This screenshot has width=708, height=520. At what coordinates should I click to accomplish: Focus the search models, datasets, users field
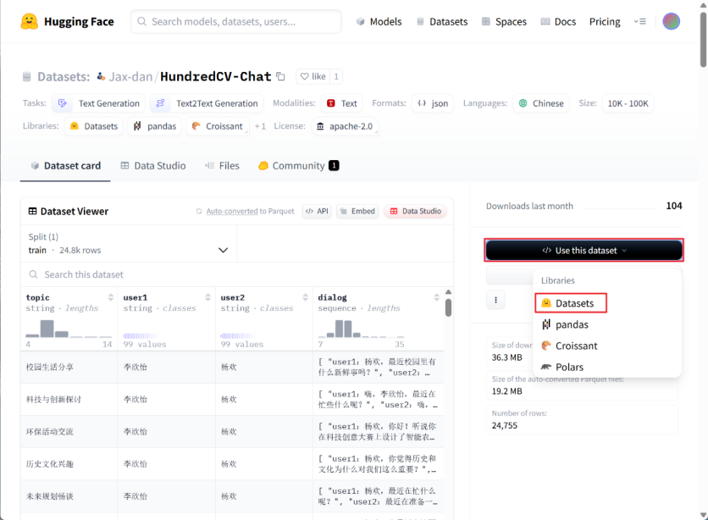pos(236,22)
